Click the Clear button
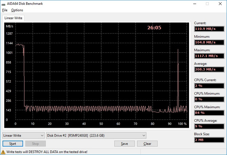The image size is (227, 155). 147,144
